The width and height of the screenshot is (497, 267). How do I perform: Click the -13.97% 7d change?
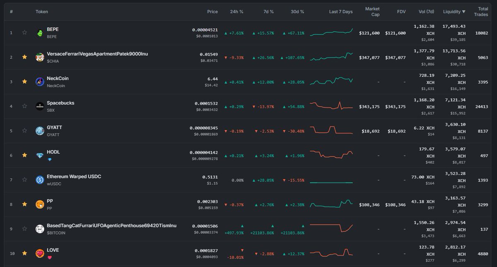(x=264, y=107)
